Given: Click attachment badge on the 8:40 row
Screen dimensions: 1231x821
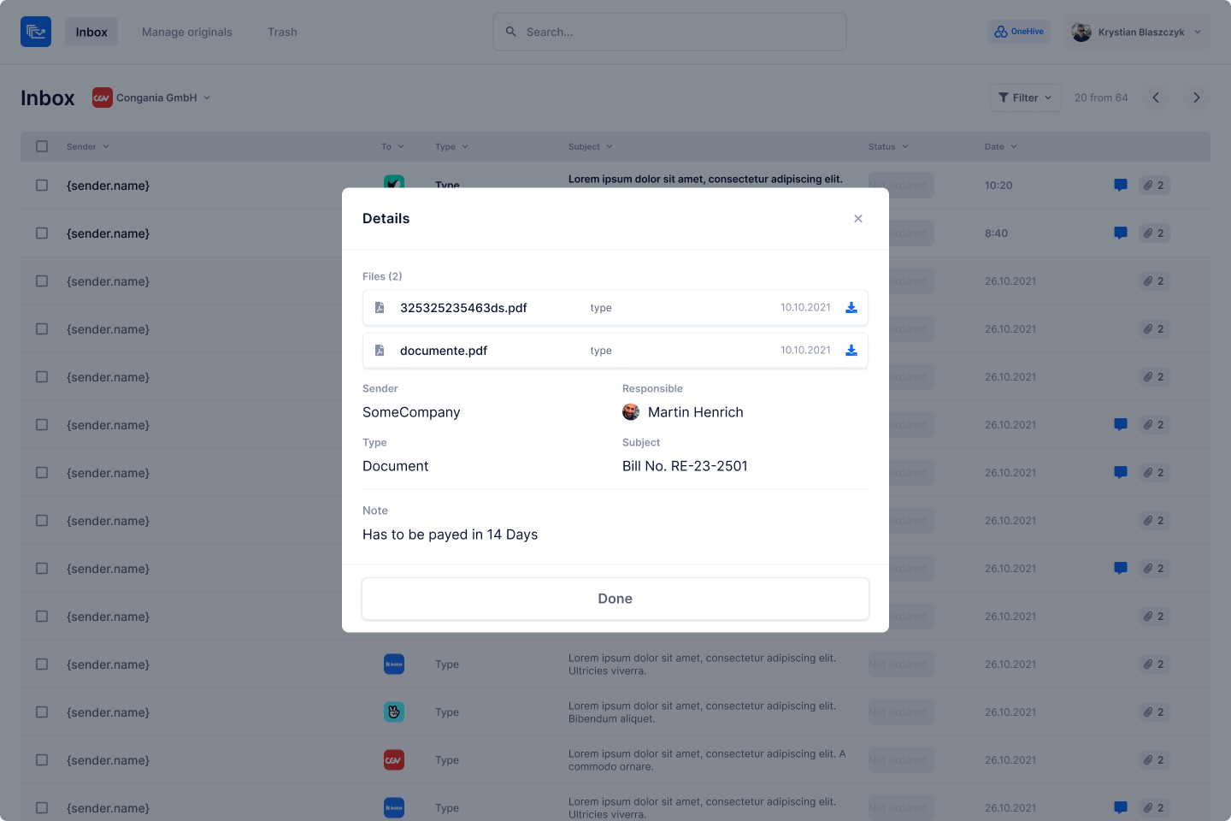Looking at the screenshot, I should [1154, 233].
